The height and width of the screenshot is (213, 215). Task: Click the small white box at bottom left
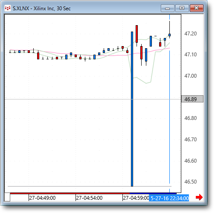[7, 197]
